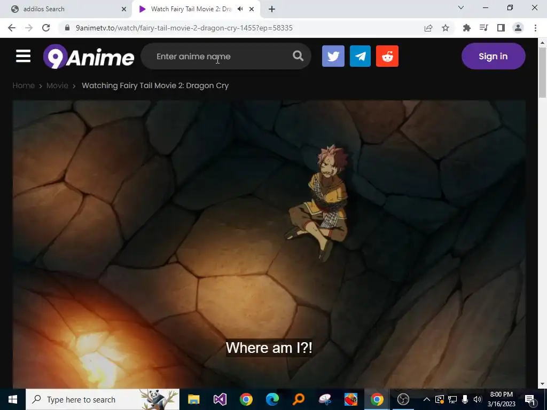The width and height of the screenshot is (547, 410).
Task: View site info lock icon
Action: pyautogui.click(x=68, y=28)
